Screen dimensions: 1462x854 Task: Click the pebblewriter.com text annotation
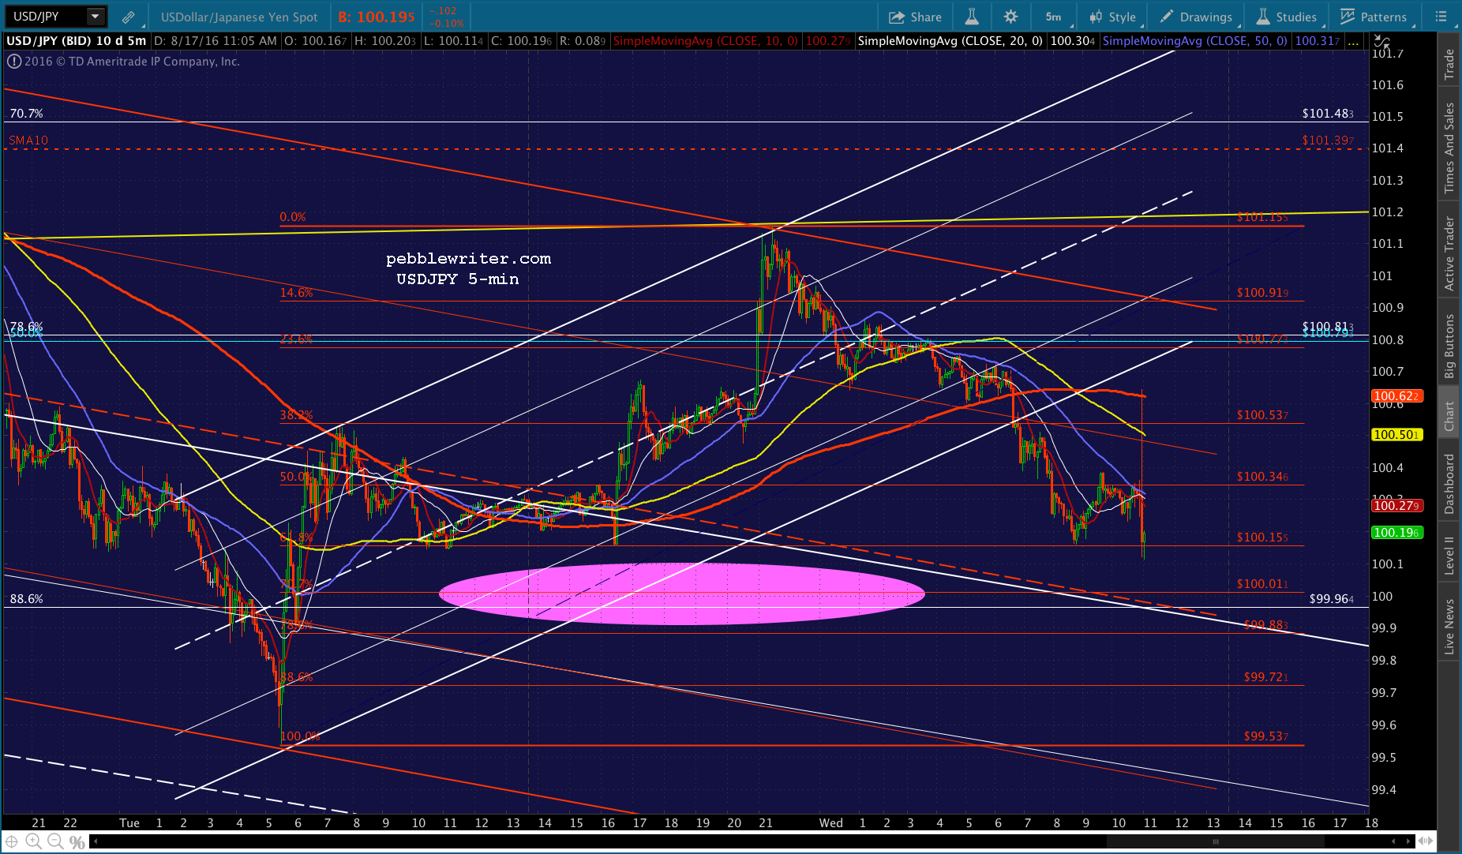[x=468, y=259]
